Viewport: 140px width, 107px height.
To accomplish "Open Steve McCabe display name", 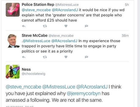I will [35, 36].
